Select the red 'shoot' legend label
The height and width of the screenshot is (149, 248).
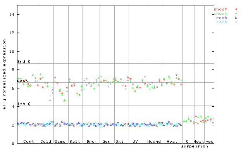click(220, 9)
